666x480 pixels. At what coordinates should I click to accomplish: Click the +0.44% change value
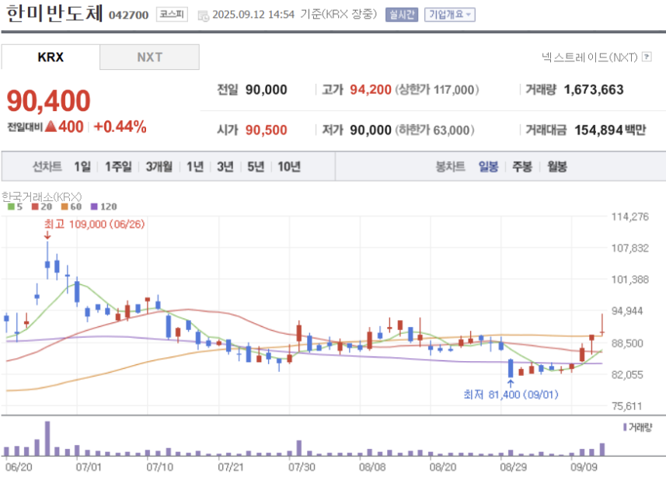[120, 127]
